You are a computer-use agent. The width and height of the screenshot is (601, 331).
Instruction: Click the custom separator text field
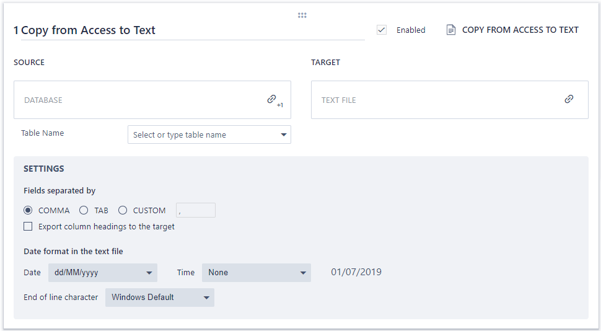tap(196, 210)
